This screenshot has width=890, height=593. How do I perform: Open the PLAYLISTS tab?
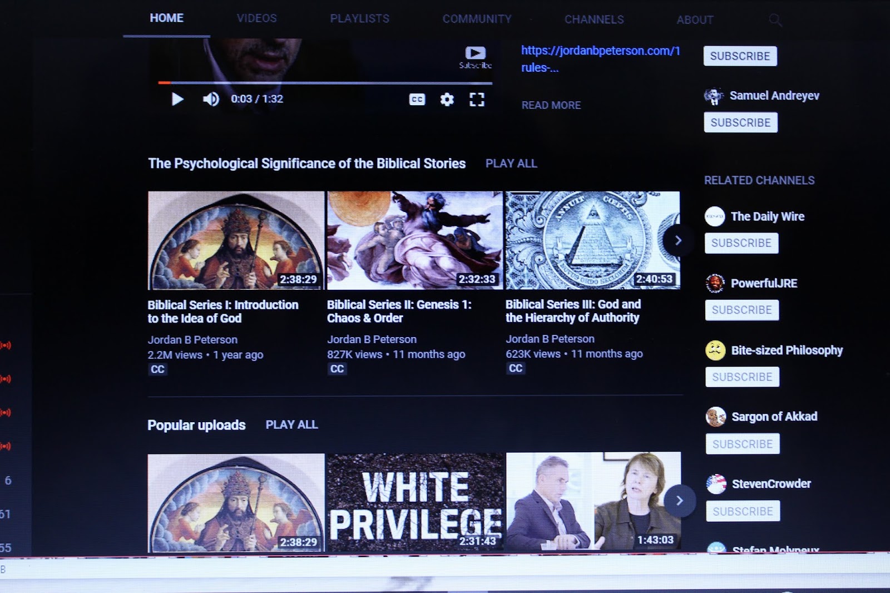[x=359, y=18]
